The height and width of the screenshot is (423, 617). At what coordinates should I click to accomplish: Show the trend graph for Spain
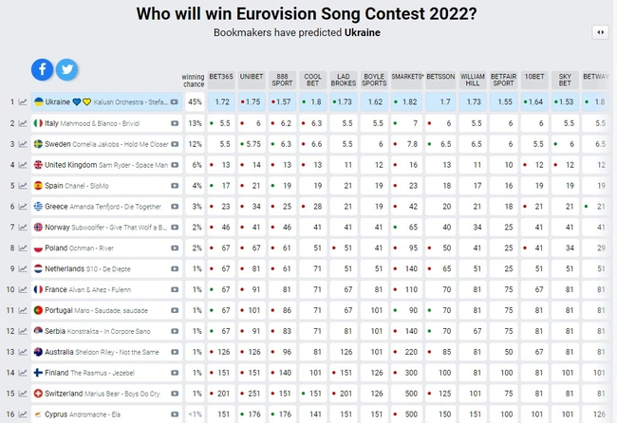(23, 185)
